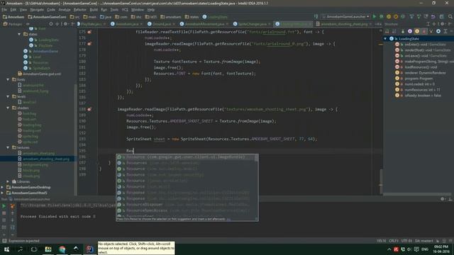
Task: Select the src breadcrumb folder
Action: click(75, 17)
